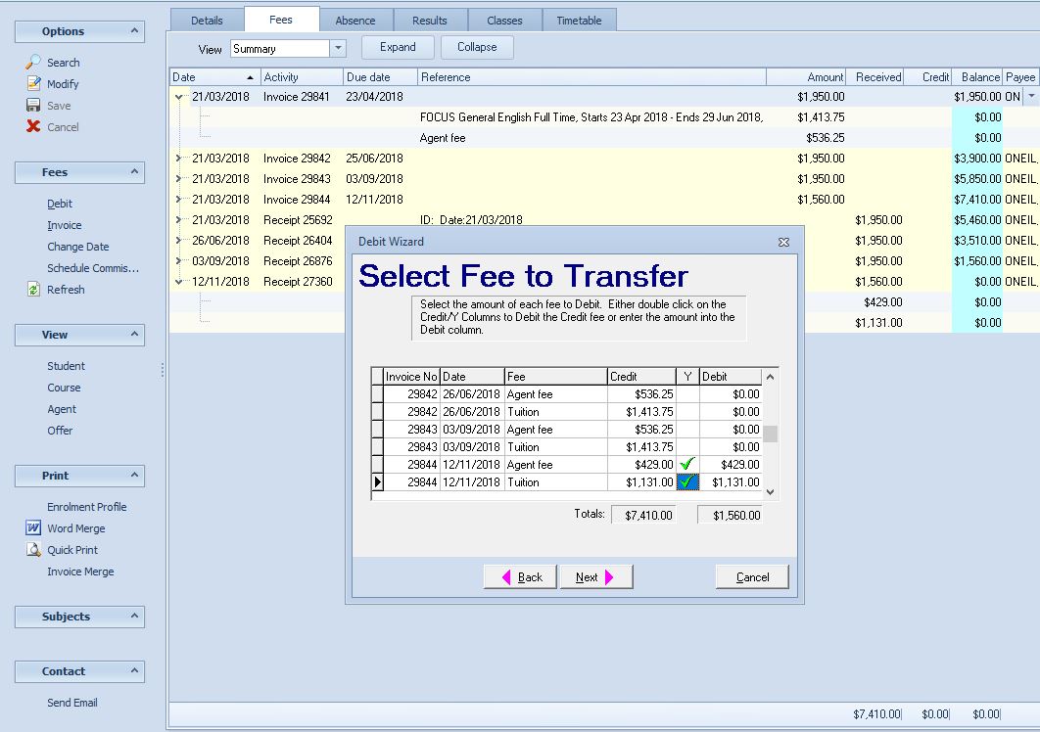
Task: Open Send Email under Contact
Action: pos(71,702)
